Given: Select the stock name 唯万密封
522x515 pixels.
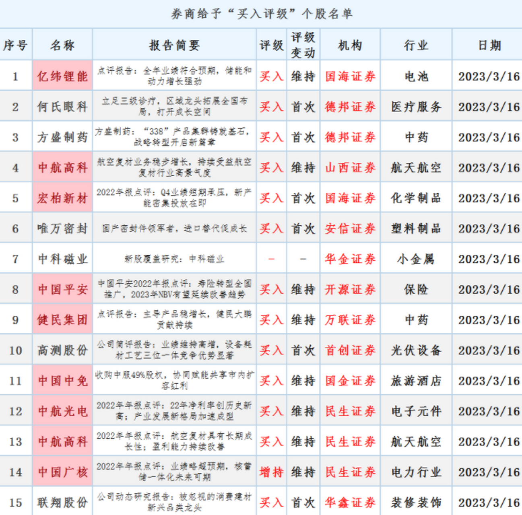Looking at the screenshot, I should (x=62, y=229).
